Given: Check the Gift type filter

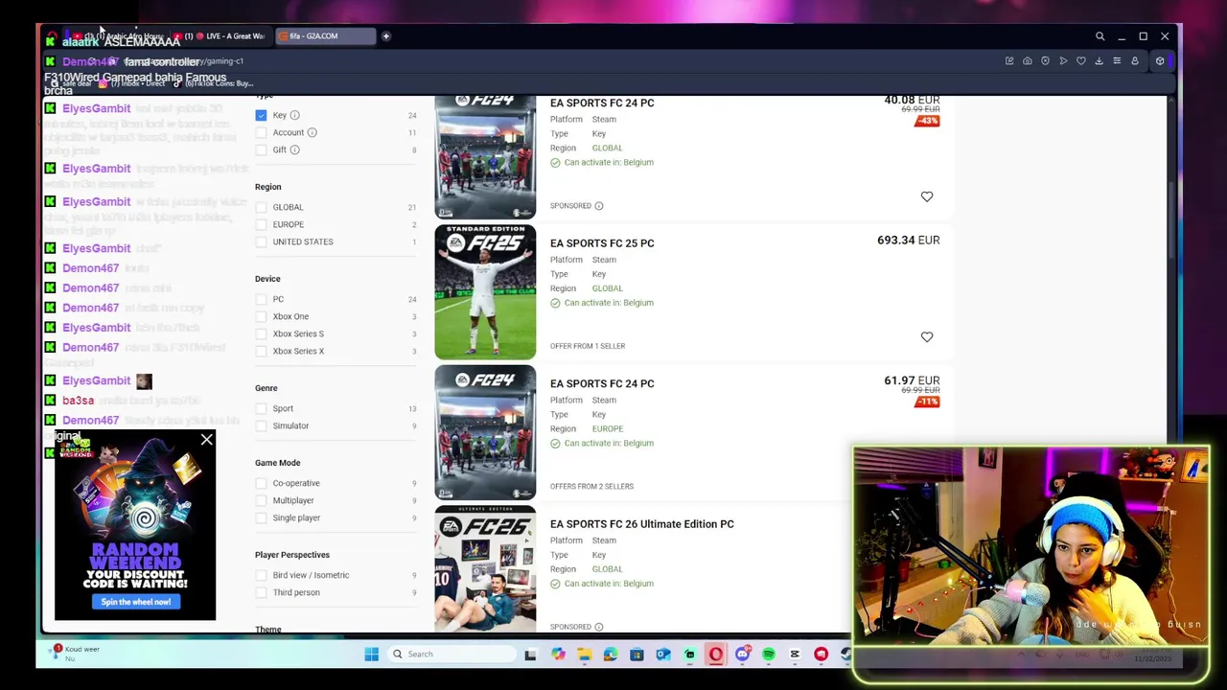Looking at the screenshot, I should tap(261, 149).
